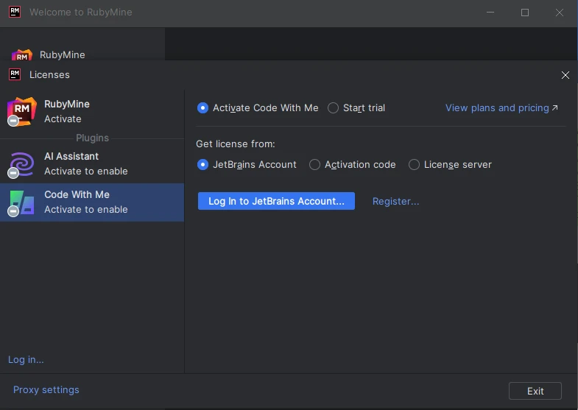578x410 pixels.
Task: Select JetBrains Account radio option
Action: point(203,165)
